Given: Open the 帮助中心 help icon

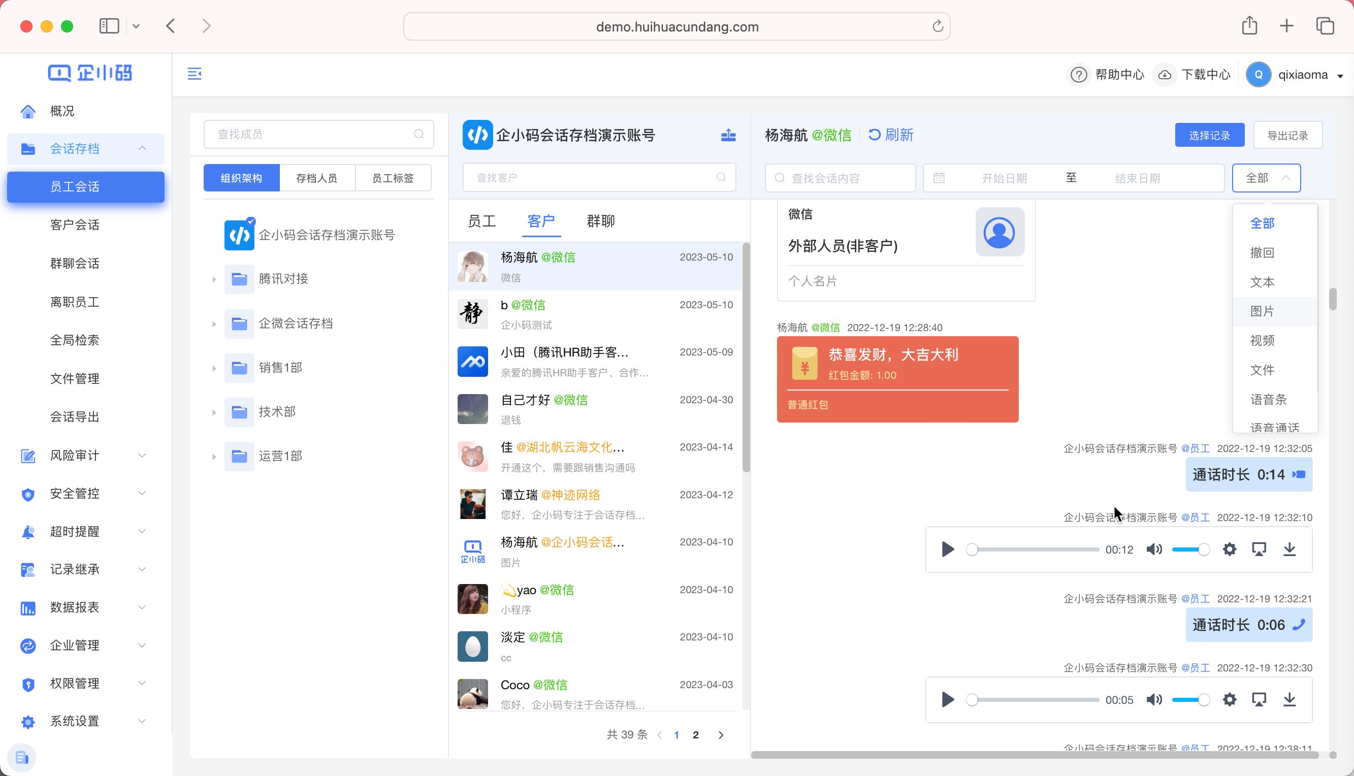Looking at the screenshot, I should coord(1079,75).
